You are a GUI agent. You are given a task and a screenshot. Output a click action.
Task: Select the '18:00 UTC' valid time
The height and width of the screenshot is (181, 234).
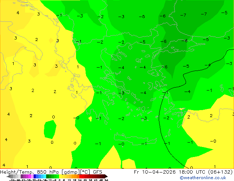(192, 172)
